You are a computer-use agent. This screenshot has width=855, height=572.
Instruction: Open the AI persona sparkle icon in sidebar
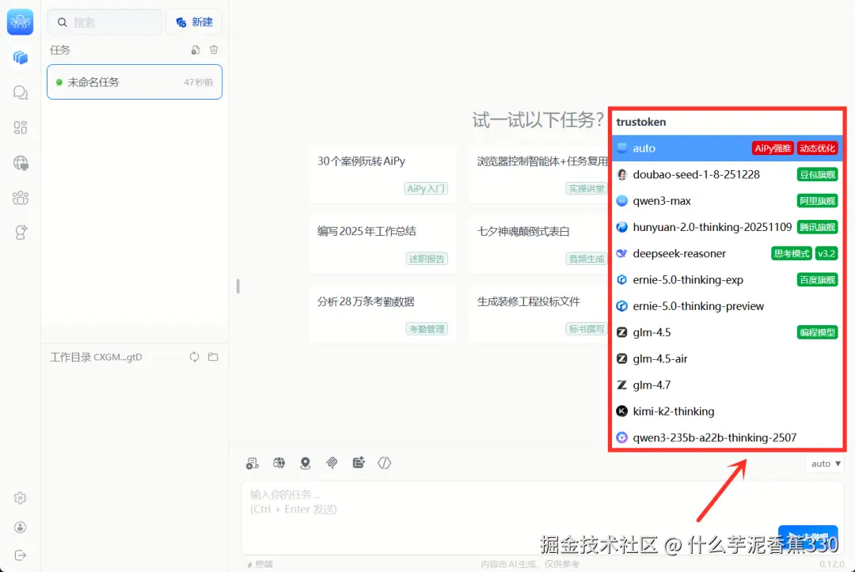click(x=20, y=233)
